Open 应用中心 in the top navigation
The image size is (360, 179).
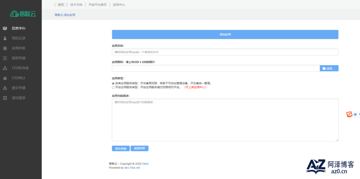click(119, 5)
